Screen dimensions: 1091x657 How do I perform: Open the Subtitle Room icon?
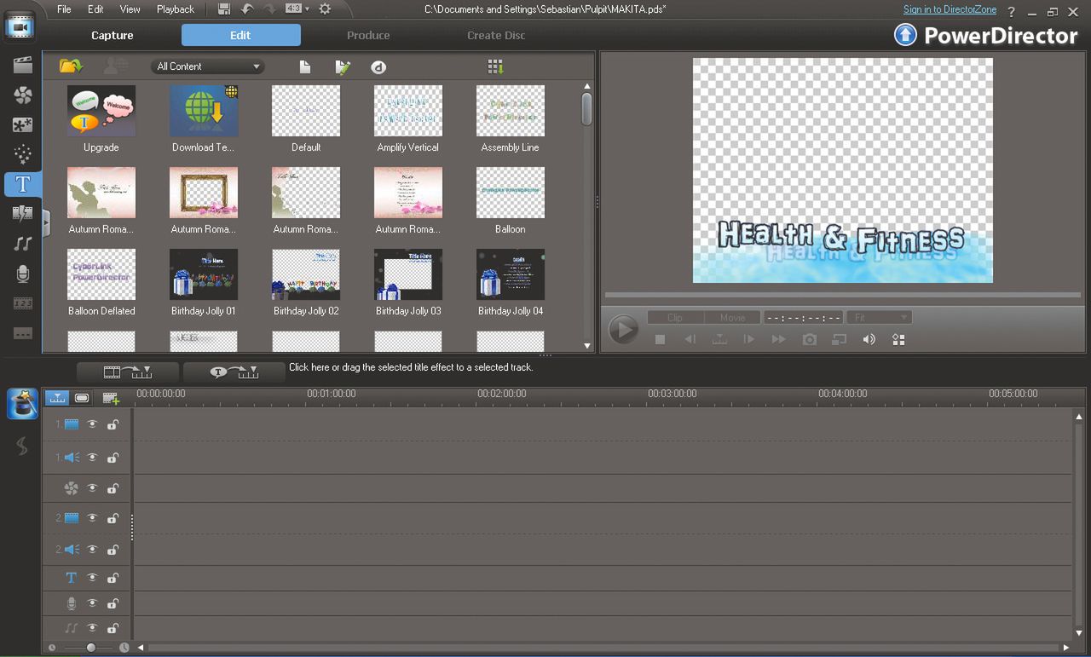[23, 333]
